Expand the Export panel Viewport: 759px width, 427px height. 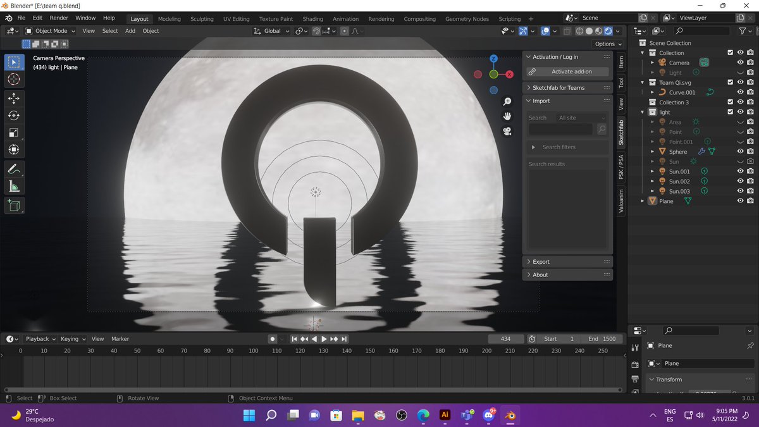[567, 261]
